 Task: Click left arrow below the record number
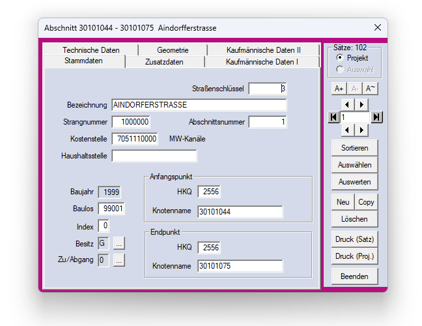pyautogui.click(x=348, y=130)
